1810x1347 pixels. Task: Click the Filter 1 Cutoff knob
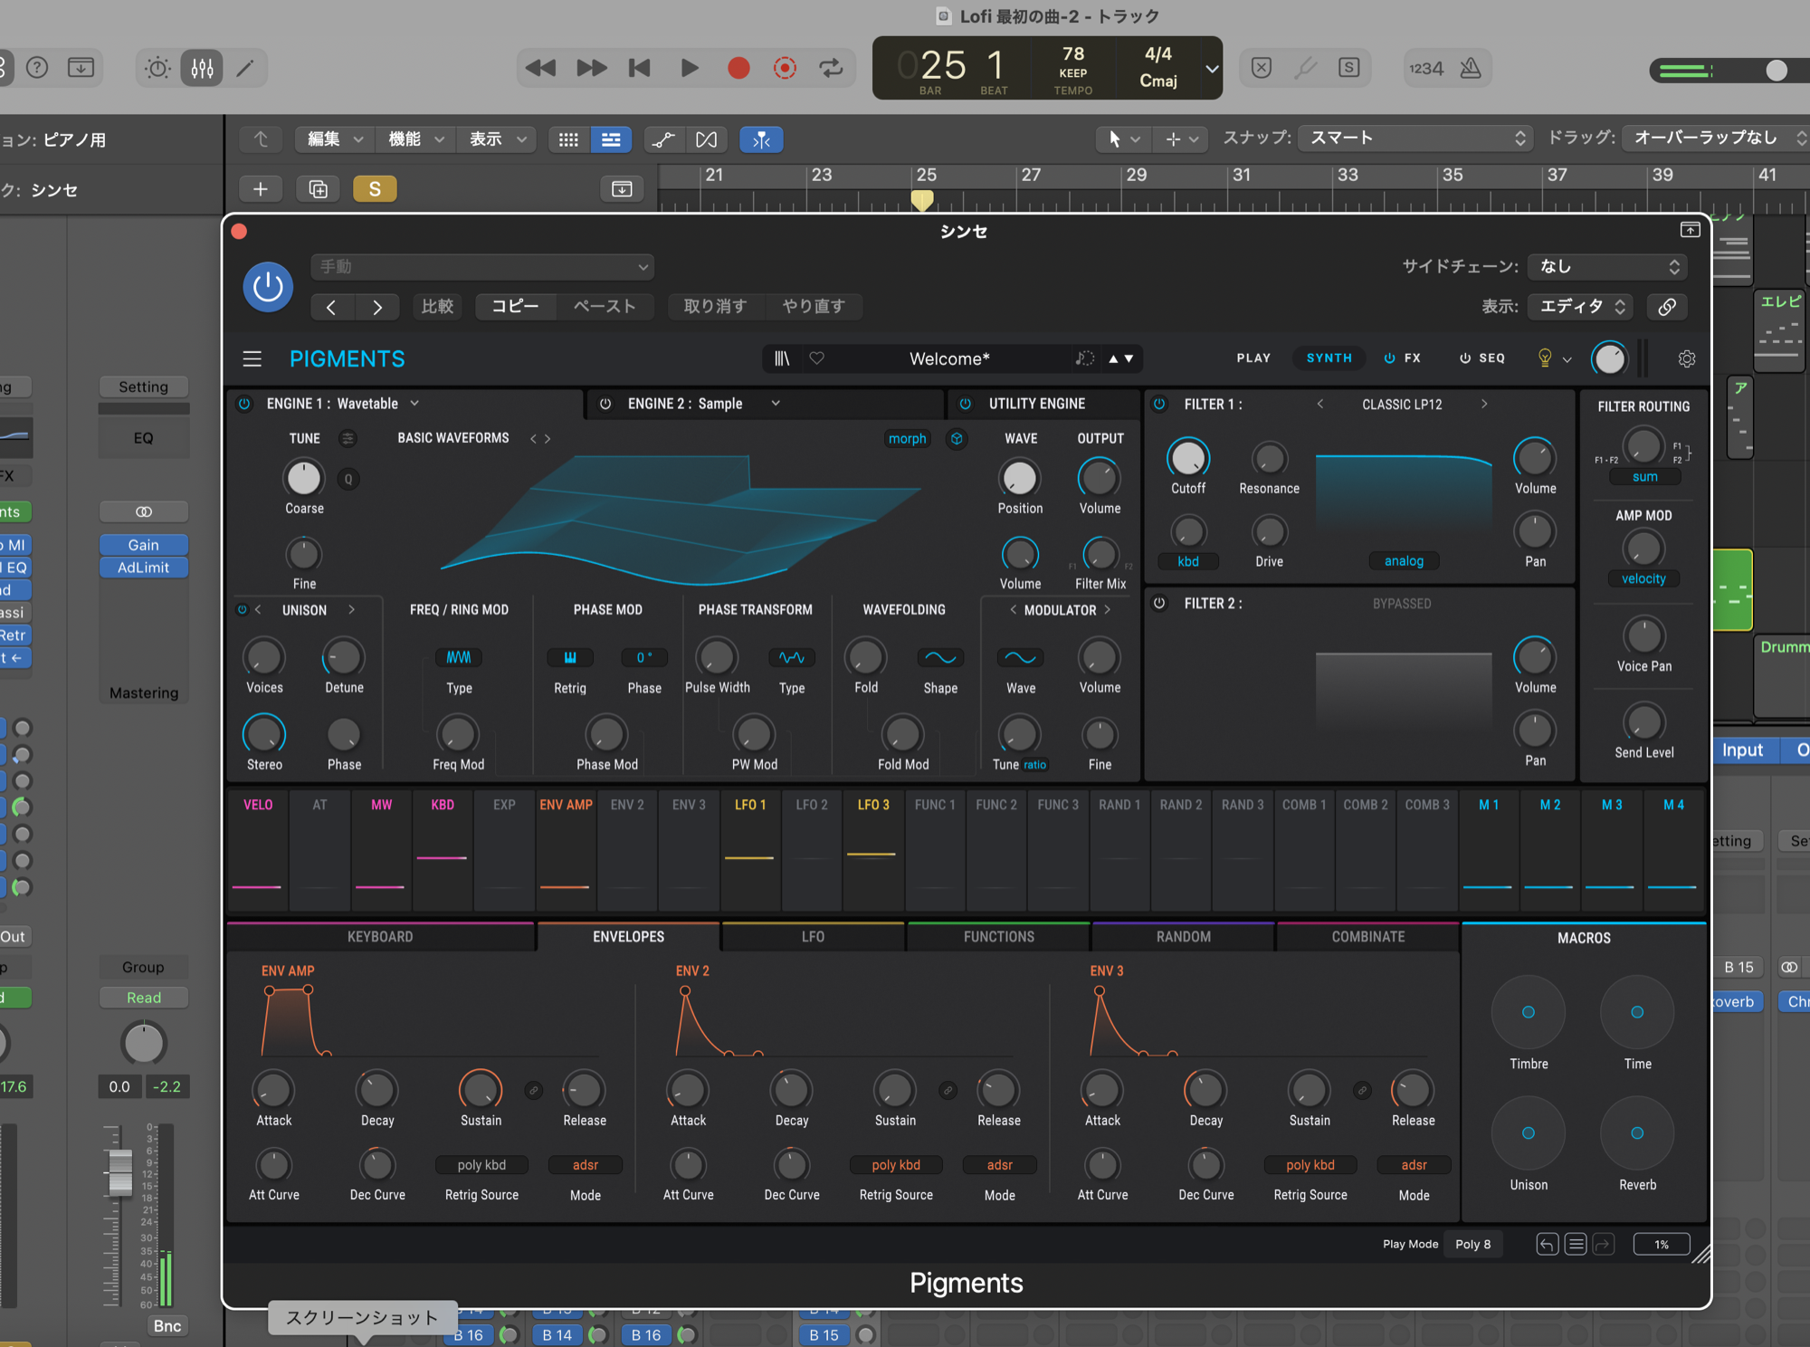point(1188,458)
